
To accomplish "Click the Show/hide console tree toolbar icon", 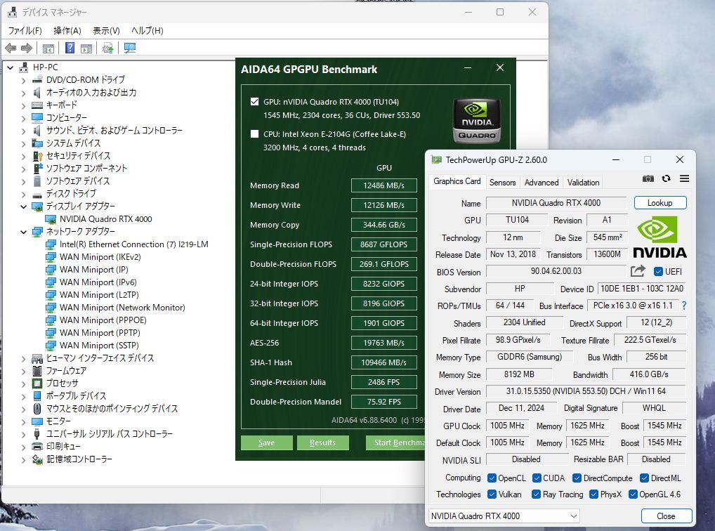I will click(x=48, y=48).
